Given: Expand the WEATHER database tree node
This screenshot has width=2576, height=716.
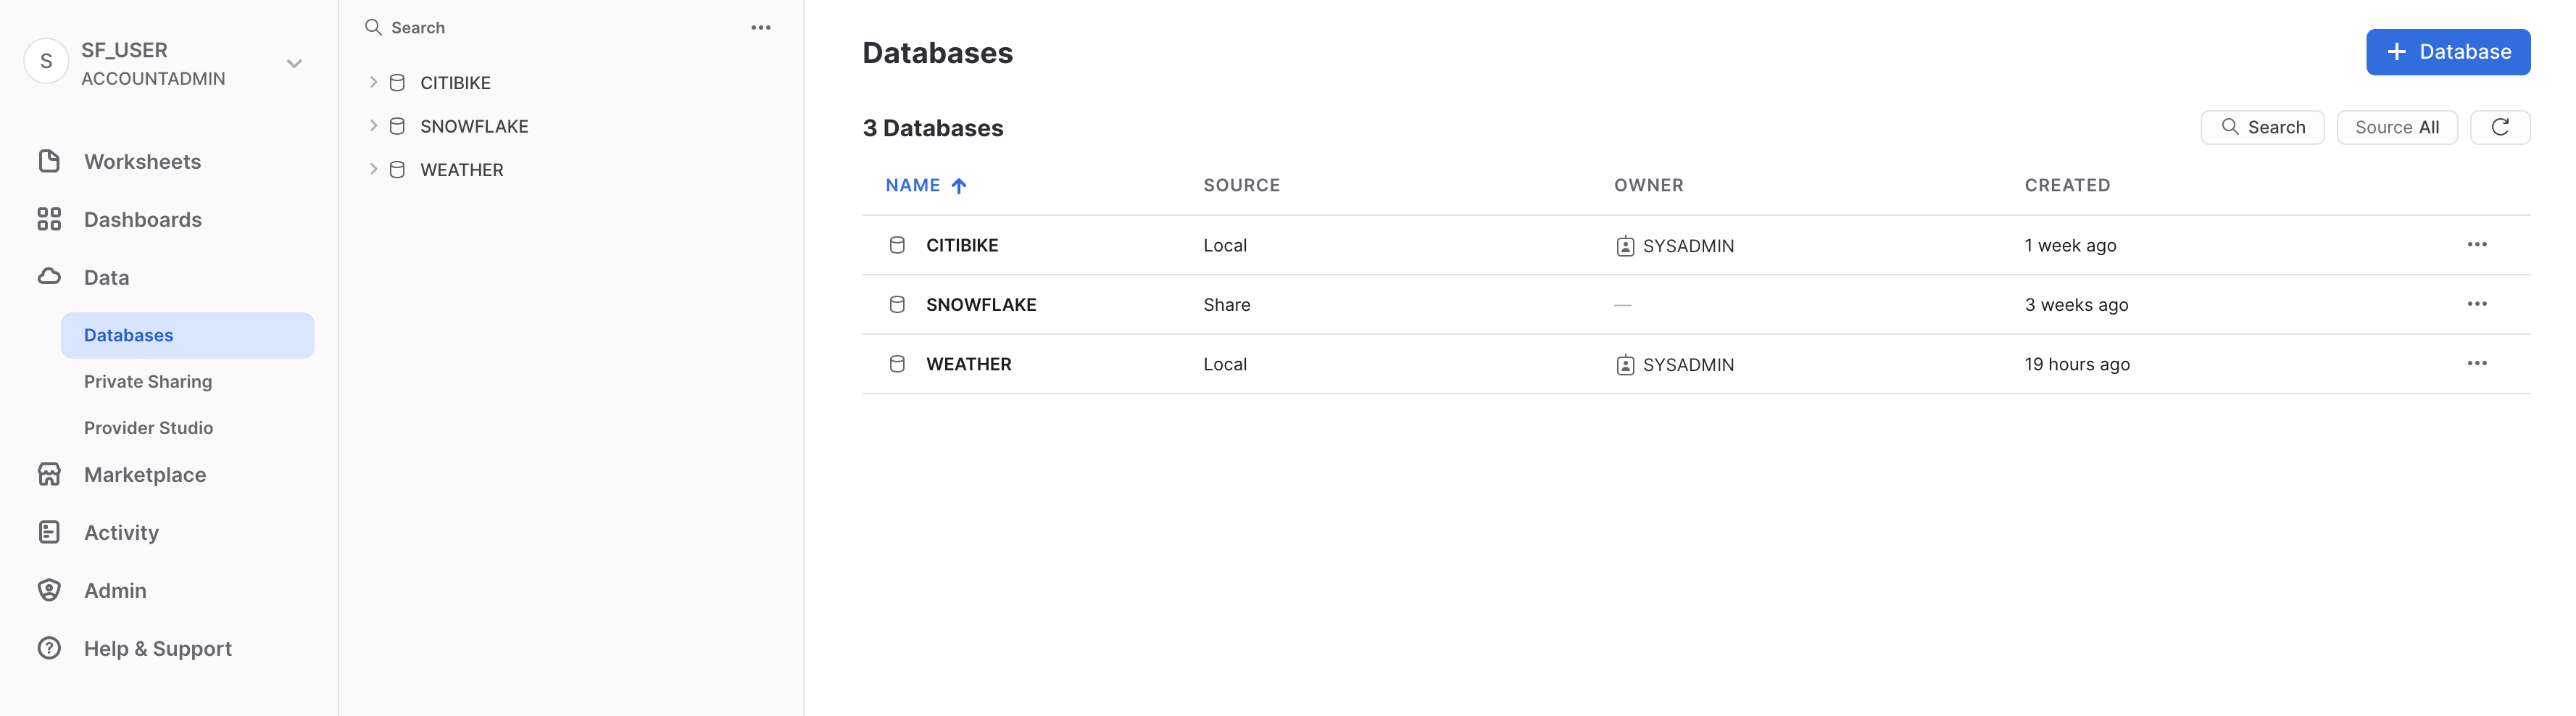Looking at the screenshot, I should coord(373,170).
